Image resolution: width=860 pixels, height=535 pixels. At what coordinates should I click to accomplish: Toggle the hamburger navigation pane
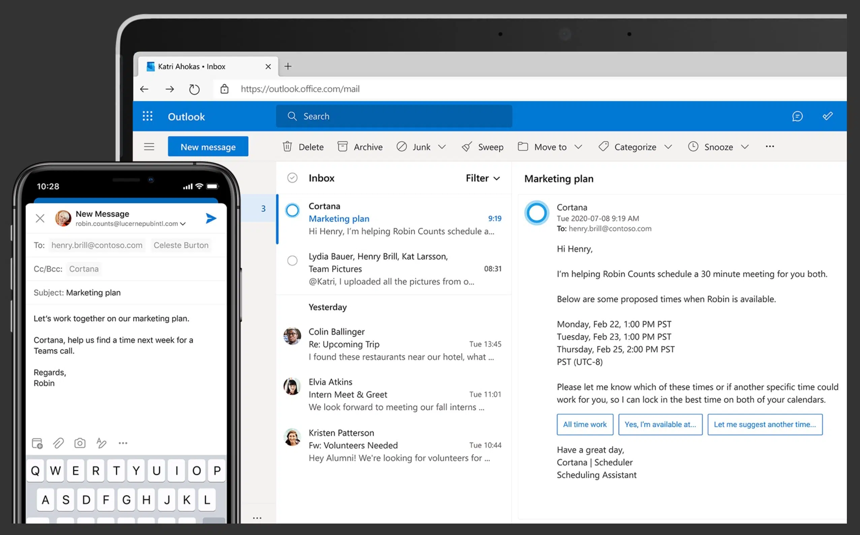click(149, 147)
